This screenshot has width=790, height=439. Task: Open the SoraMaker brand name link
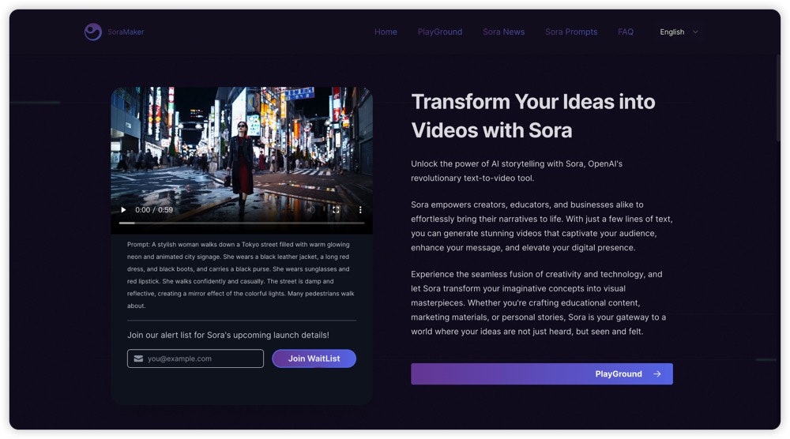coord(126,32)
